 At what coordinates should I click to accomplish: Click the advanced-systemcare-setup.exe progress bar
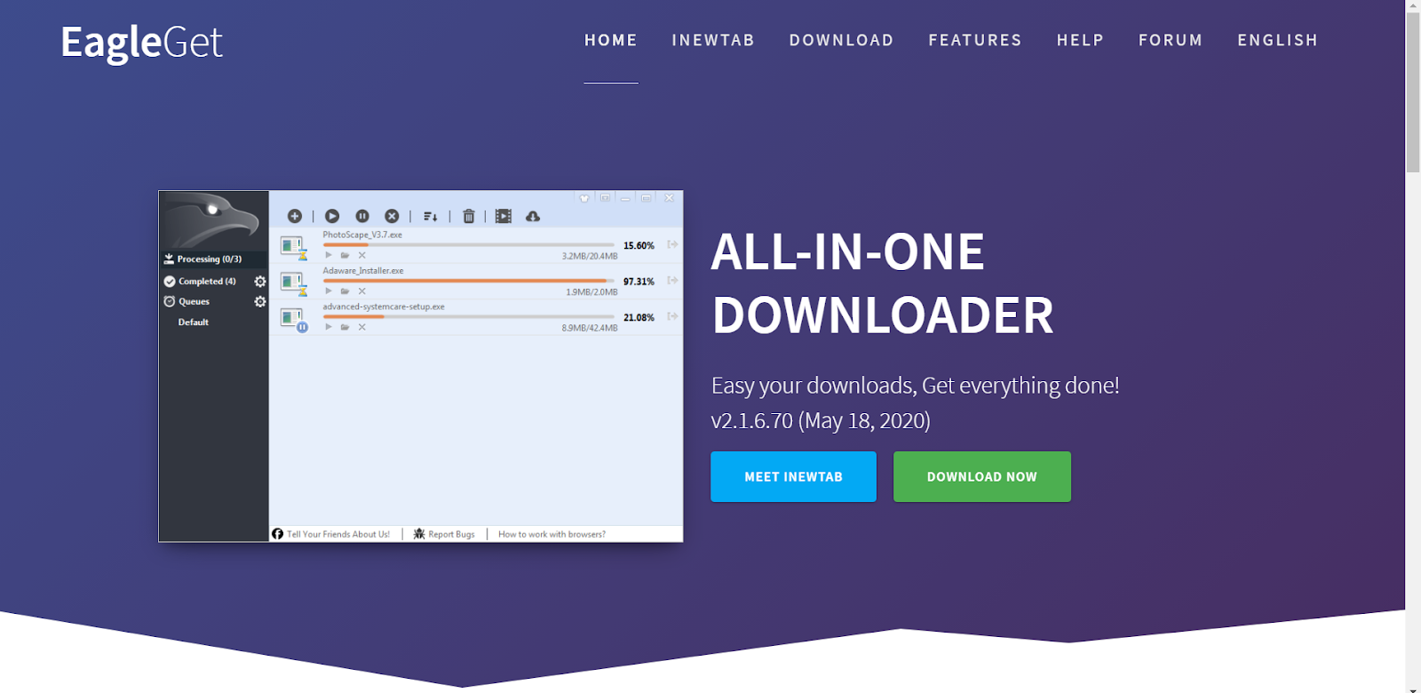[468, 316]
